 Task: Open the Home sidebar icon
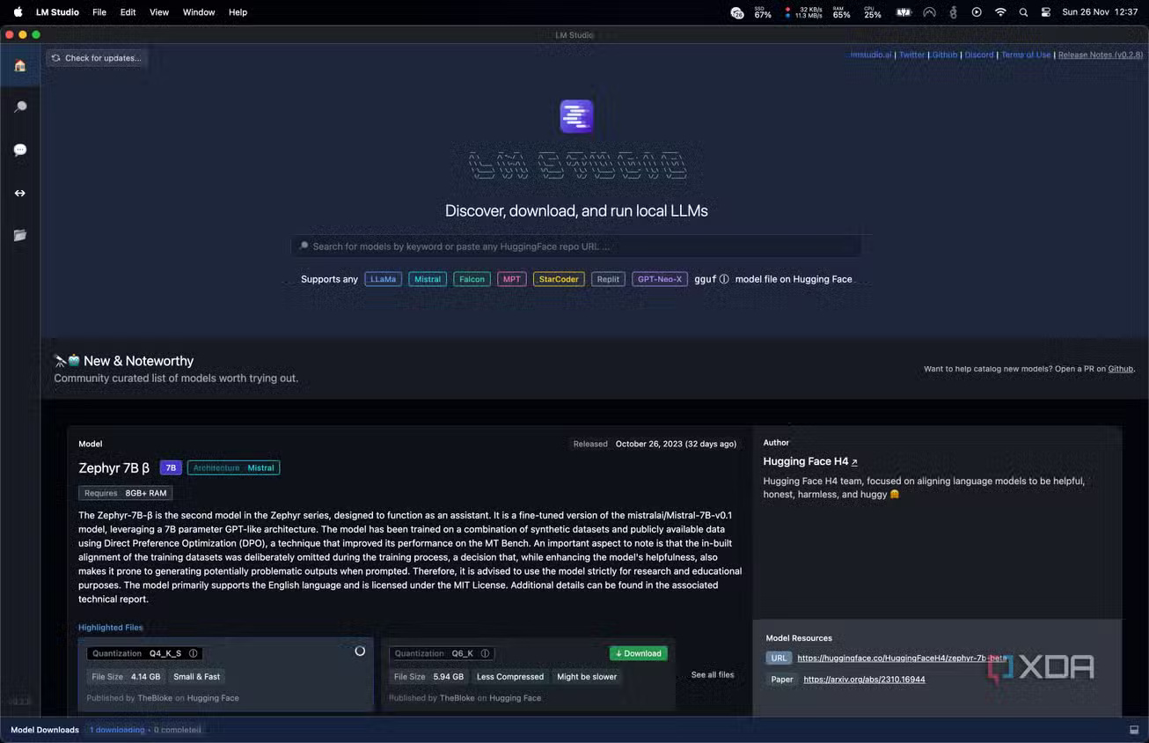pos(19,65)
